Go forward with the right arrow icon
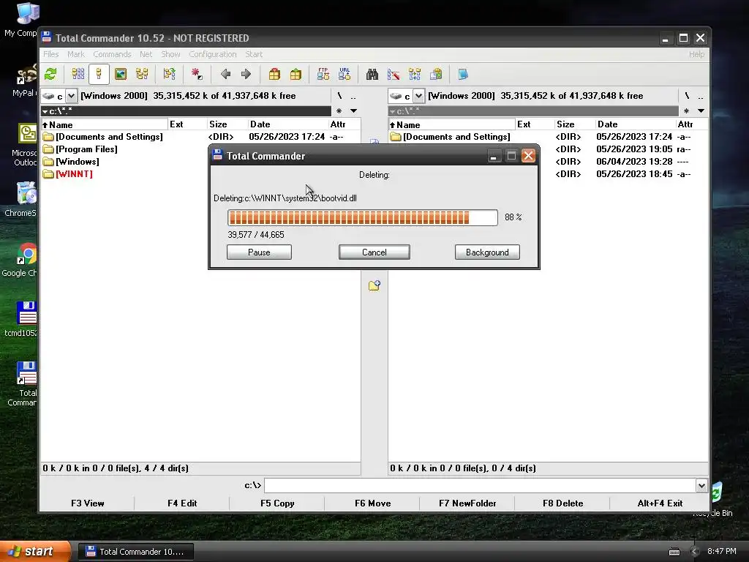Image resolution: width=749 pixels, height=562 pixels. coord(246,74)
